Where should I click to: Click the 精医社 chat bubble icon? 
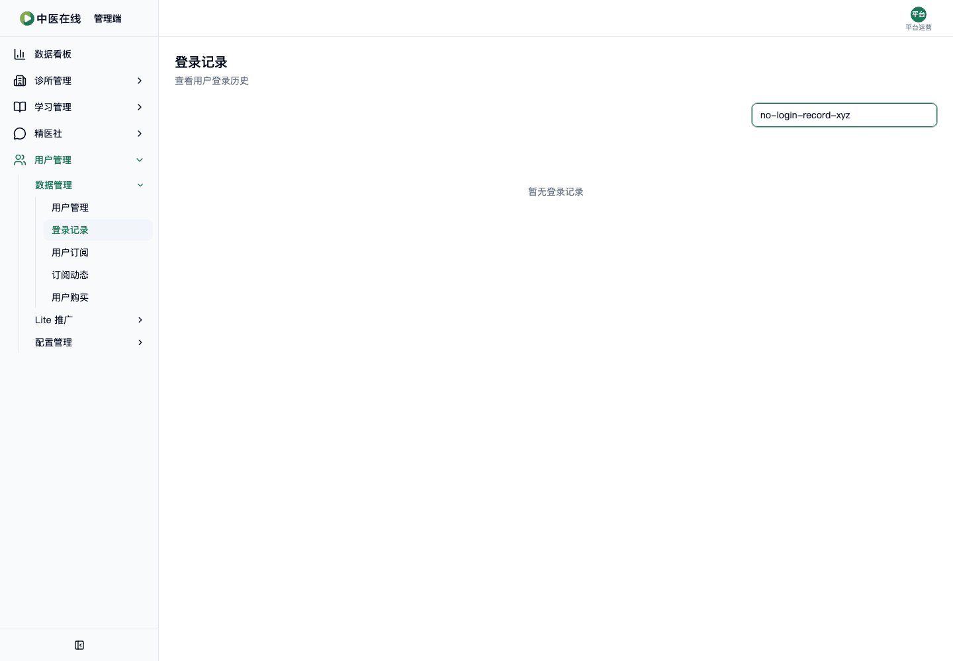(20, 134)
